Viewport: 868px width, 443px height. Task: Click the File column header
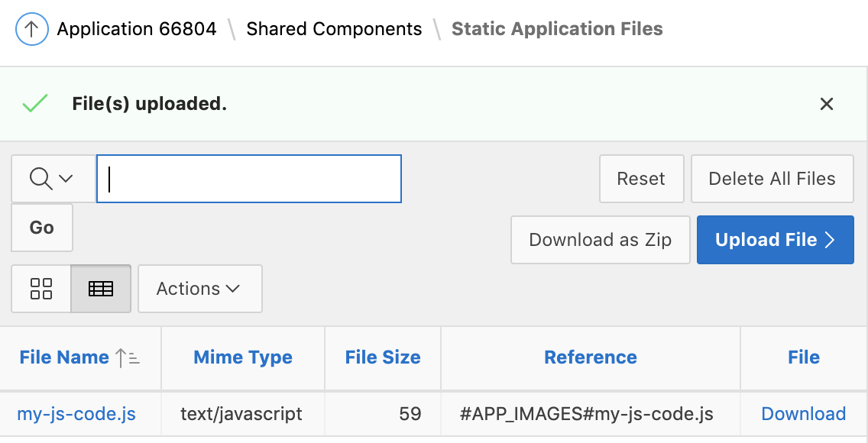coord(803,357)
